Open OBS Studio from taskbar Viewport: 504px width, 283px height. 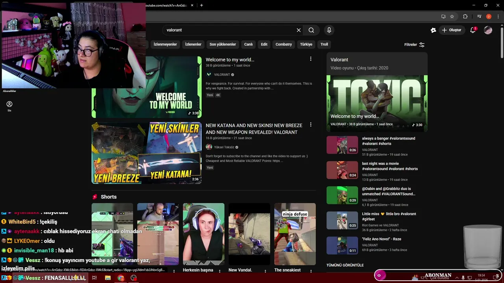coord(134,278)
